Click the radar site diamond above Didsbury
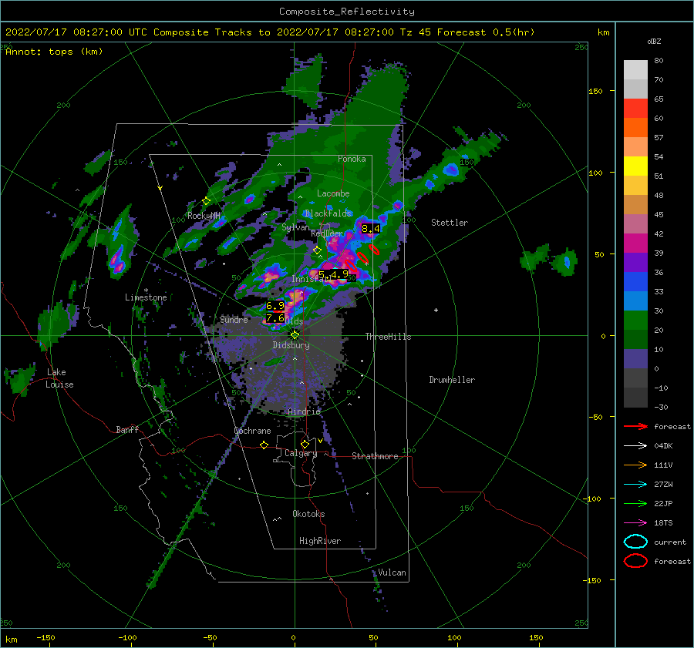Viewport: 694px width, 648px height. (295, 335)
